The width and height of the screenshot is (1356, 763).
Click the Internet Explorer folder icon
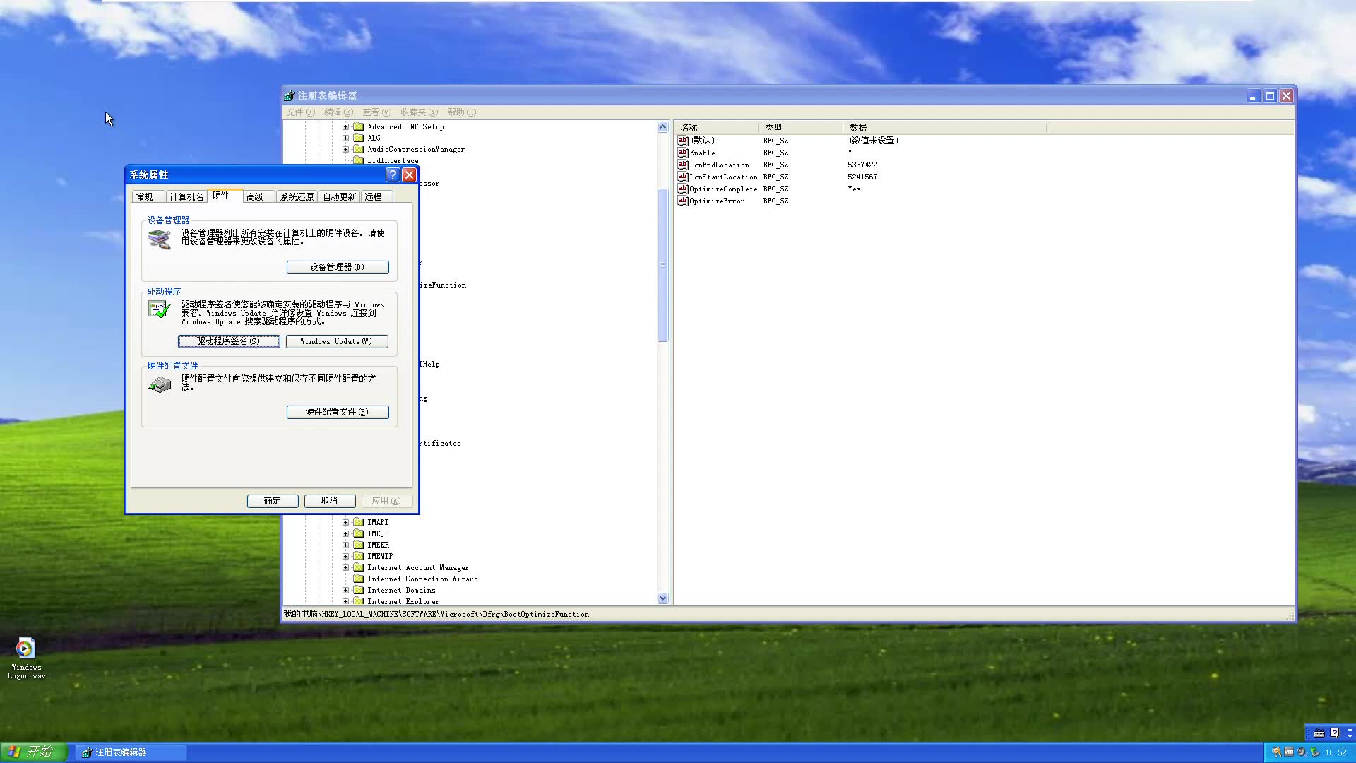click(x=359, y=601)
